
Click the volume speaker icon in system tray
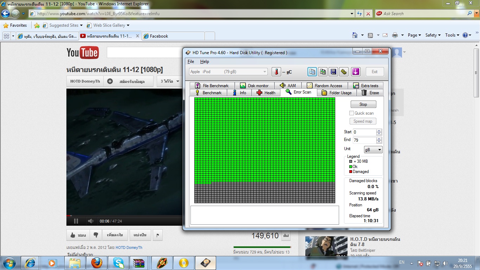pos(446,263)
